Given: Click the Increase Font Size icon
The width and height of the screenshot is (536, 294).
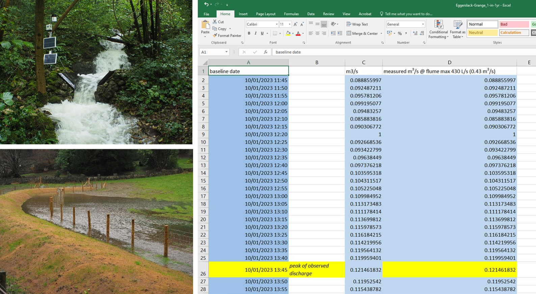Looking at the screenshot, I should point(295,24).
